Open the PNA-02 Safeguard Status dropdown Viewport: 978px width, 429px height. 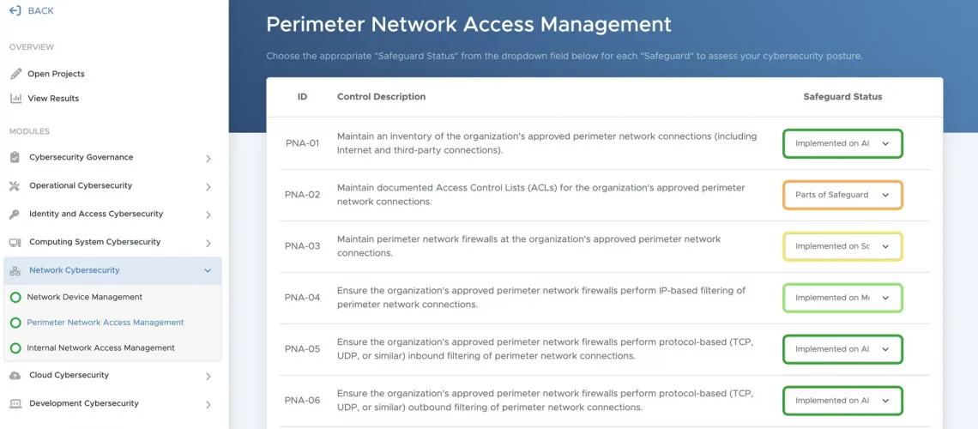(842, 195)
